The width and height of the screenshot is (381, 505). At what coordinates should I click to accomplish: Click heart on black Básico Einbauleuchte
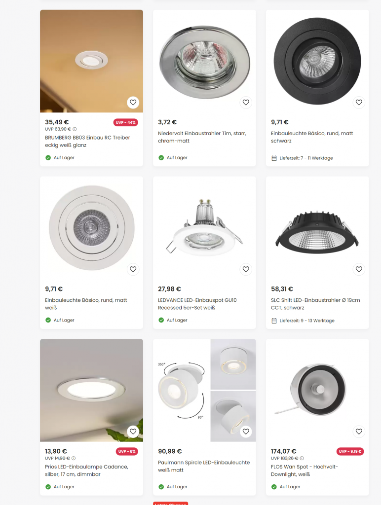tap(359, 103)
